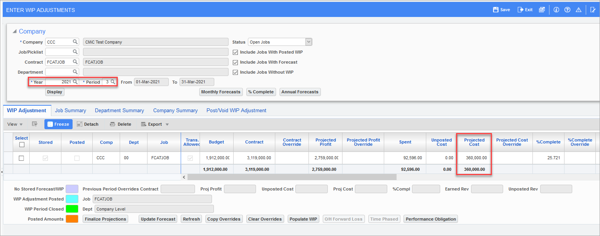Open the Export dropdown arrow
This screenshot has width=600, height=236.
(x=167, y=124)
